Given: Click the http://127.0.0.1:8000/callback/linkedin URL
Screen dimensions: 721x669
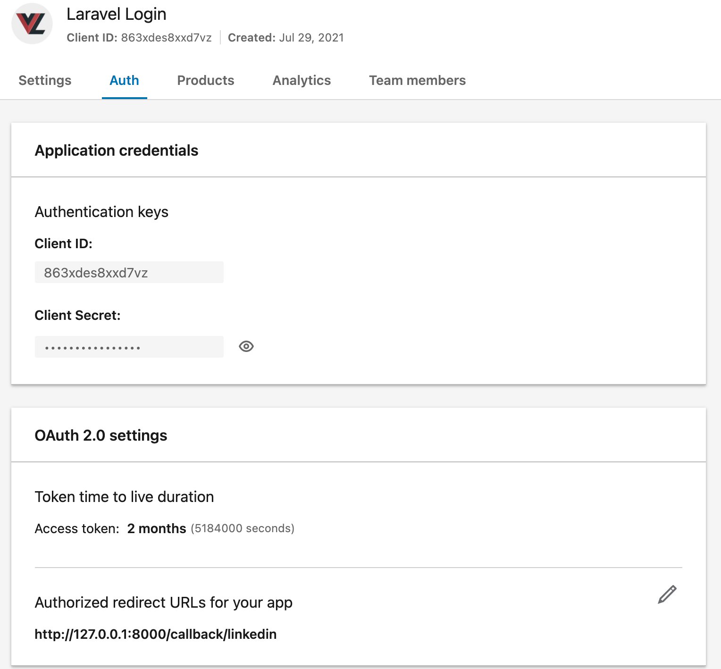Looking at the screenshot, I should coord(156,634).
